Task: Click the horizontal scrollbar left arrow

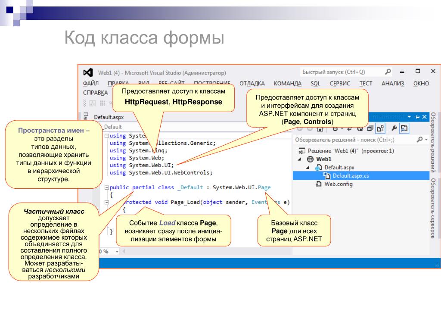Action: click(124, 251)
